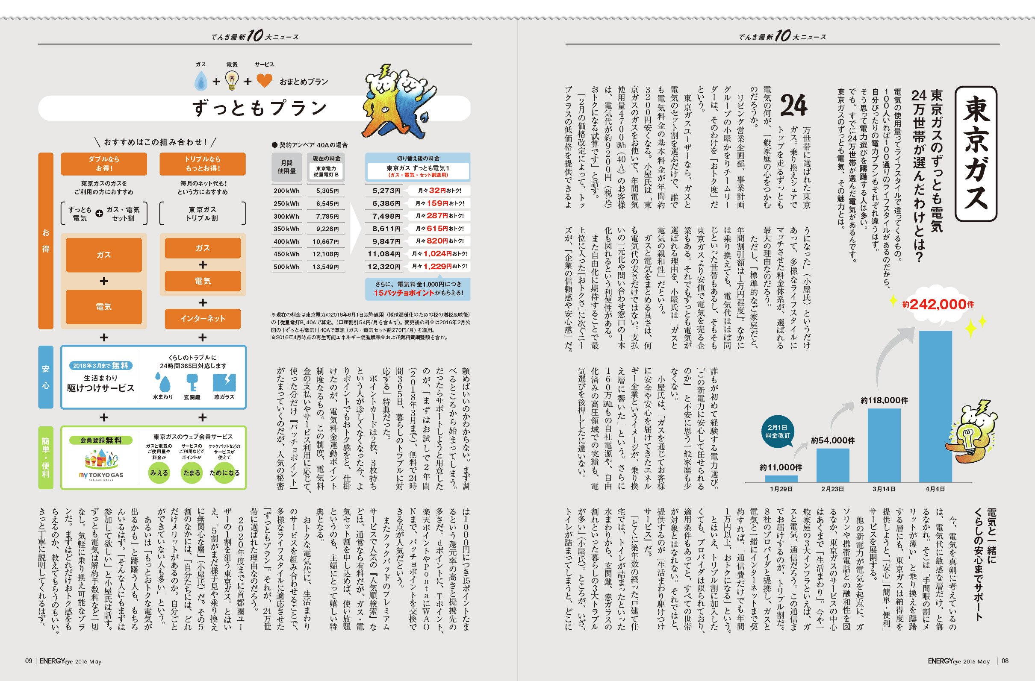
Task: Click the 月間使用量 header cell
Action: [287, 167]
